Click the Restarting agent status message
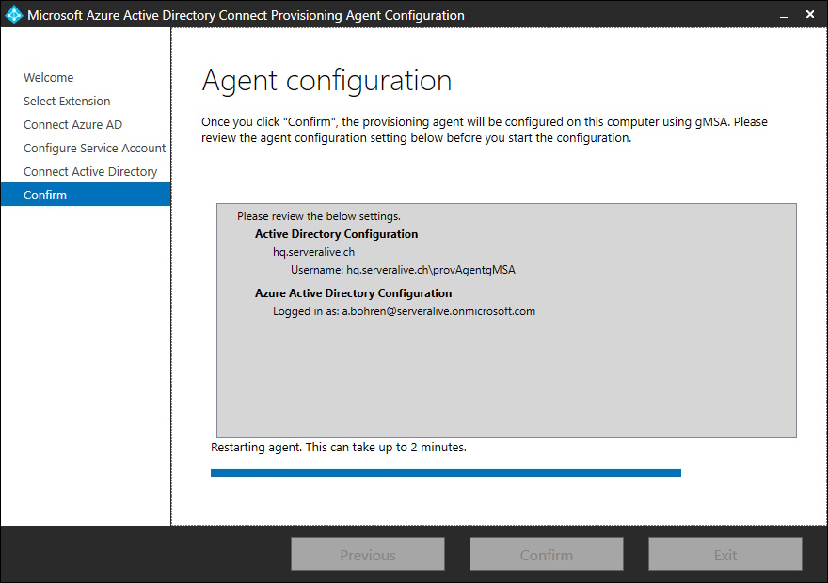The image size is (828, 583). (339, 448)
